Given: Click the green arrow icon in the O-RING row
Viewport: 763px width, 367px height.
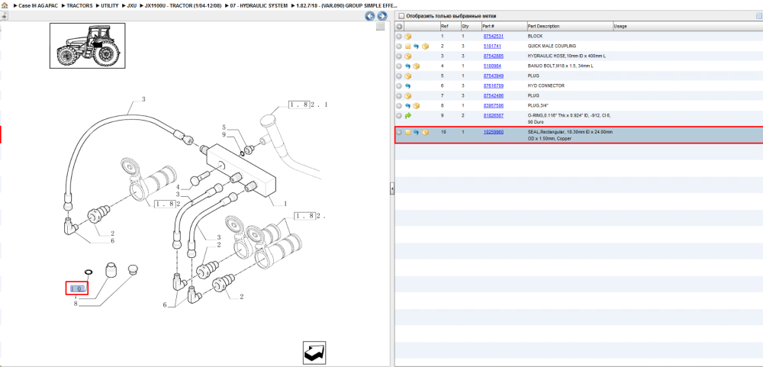Looking at the screenshot, I should [407, 116].
